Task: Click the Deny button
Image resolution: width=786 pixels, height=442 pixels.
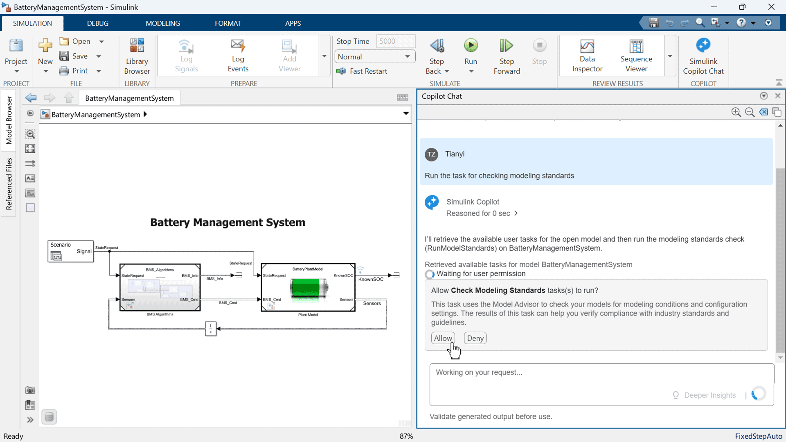Action: [x=475, y=338]
